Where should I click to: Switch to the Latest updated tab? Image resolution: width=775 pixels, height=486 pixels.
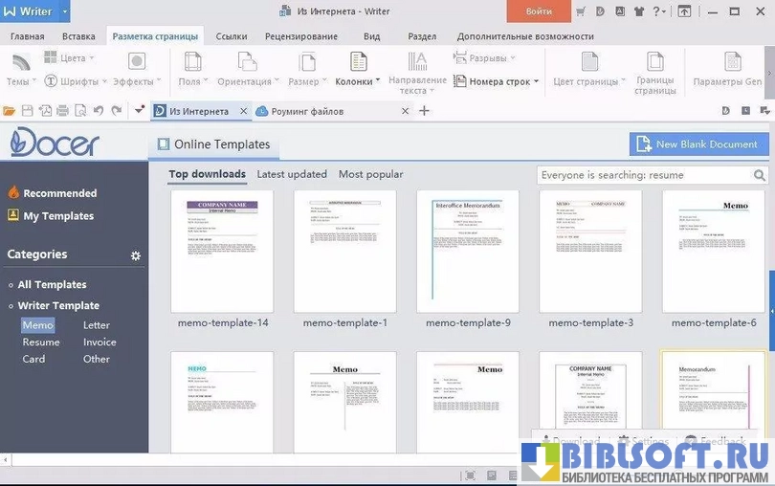point(292,174)
